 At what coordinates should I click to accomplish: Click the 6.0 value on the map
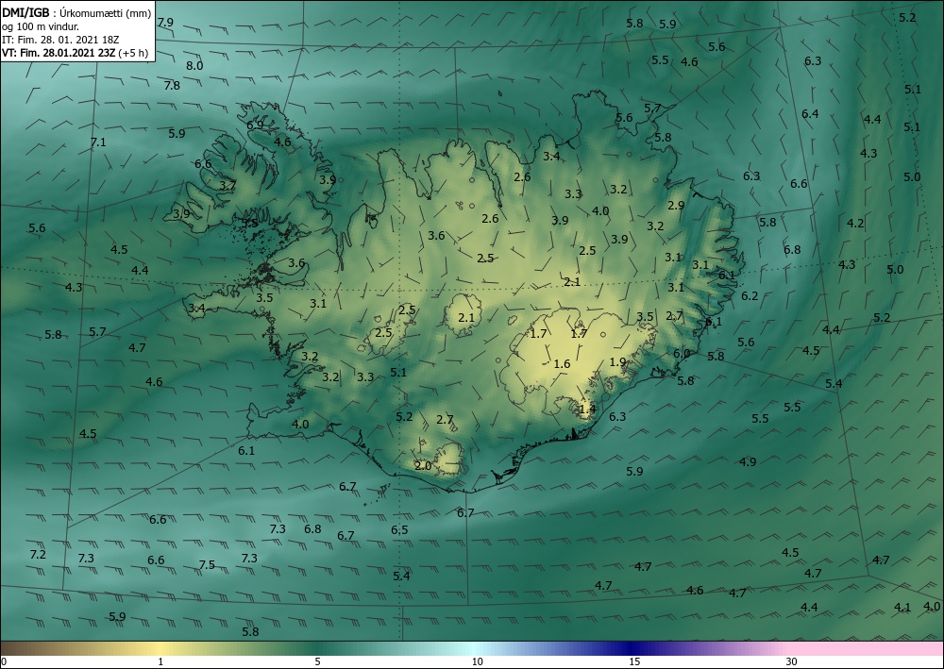point(682,354)
